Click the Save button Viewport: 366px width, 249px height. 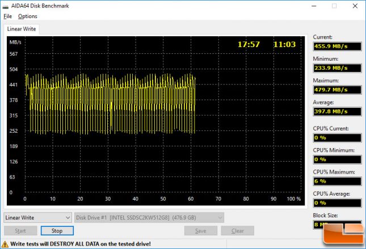(201, 231)
